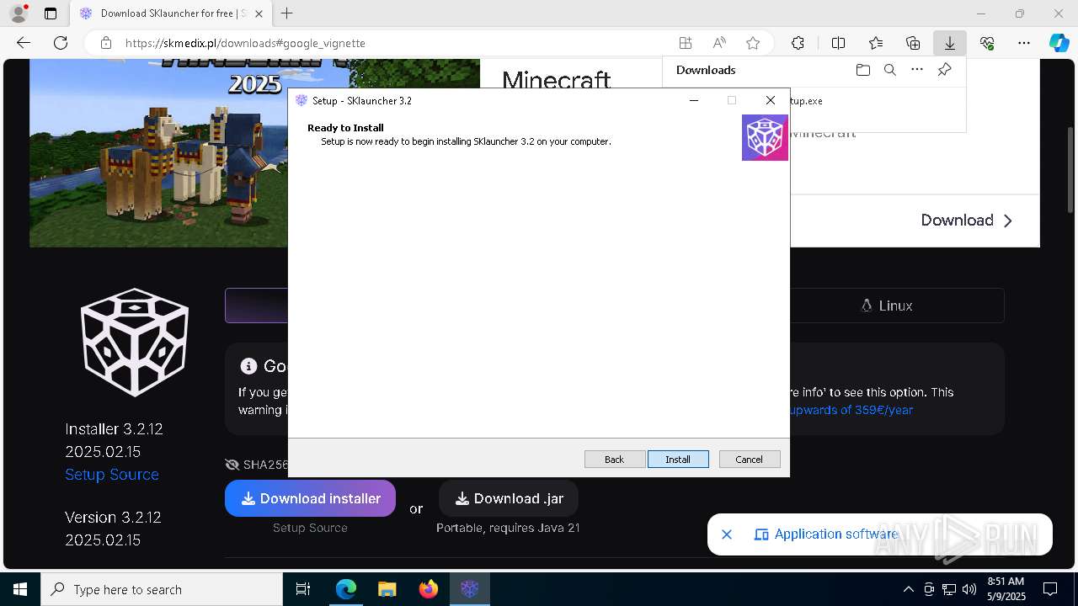Open Task View on taskbar
Viewport: 1078px width, 606px height.
303,589
